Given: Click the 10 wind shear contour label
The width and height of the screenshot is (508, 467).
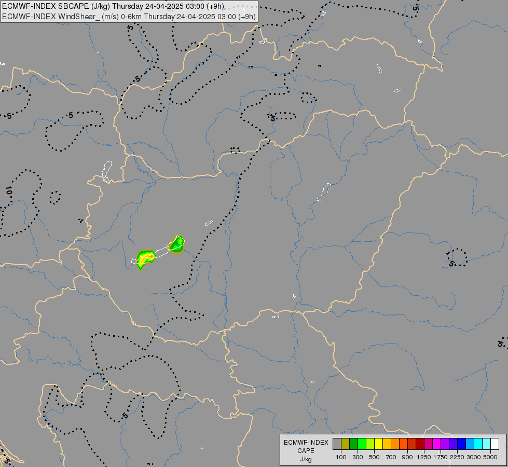Looking at the screenshot, I should pos(9,190).
